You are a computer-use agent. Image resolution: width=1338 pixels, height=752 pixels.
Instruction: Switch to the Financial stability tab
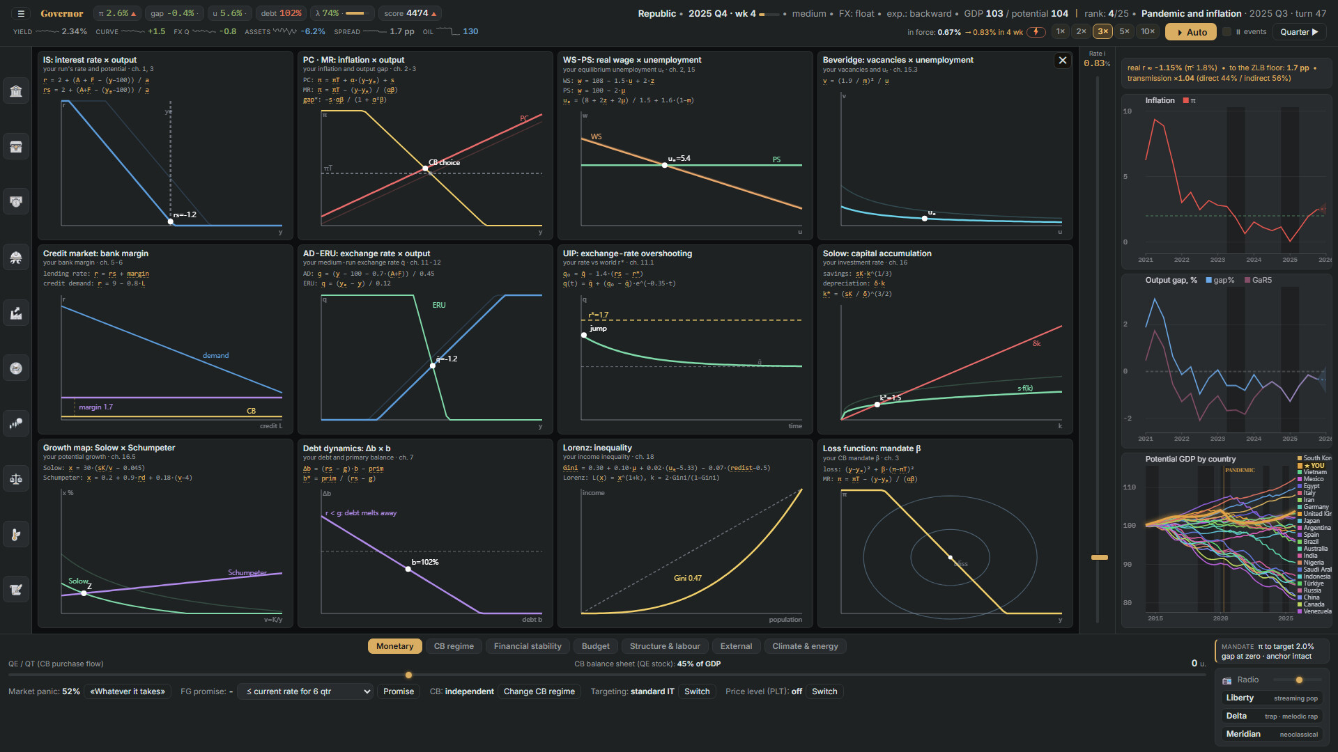pyautogui.click(x=528, y=646)
